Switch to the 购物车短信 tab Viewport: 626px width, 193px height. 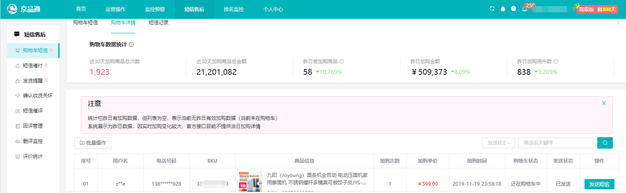pyautogui.click(x=85, y=23)
